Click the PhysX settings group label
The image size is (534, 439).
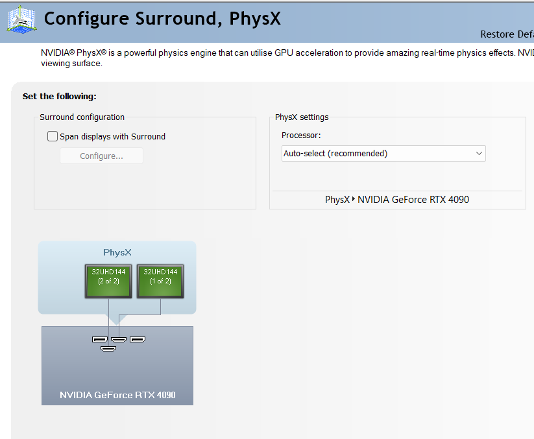coord(302,117)
